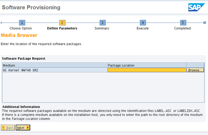
Task: Select step 3 roadmap box
Action: point(103,23)
